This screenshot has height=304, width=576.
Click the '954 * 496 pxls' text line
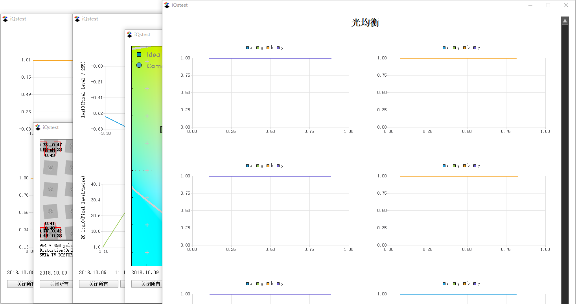point(56,246)
